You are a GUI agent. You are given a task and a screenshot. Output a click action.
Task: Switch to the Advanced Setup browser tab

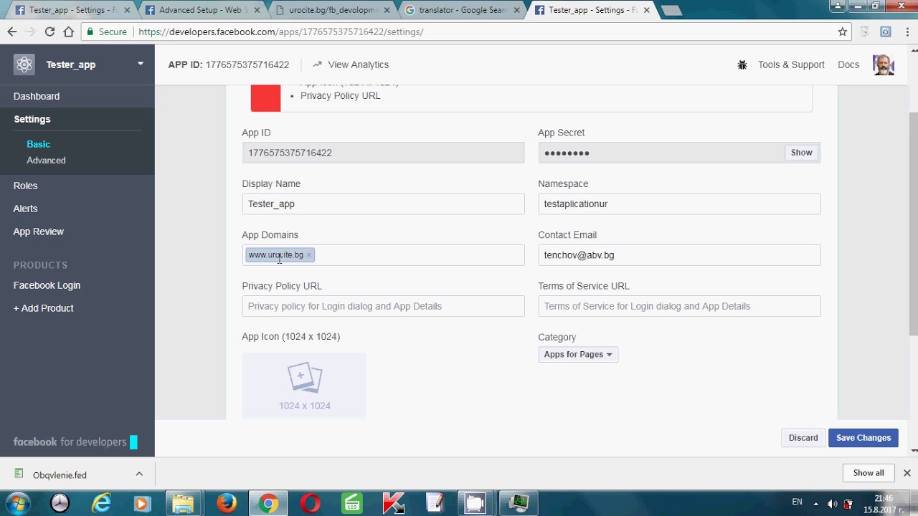click(203, 10)
